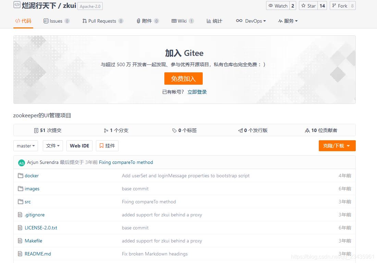This screenshot has height=263, width=377.
Task: Click the 免费加入 join button
Action: [184, 79]
